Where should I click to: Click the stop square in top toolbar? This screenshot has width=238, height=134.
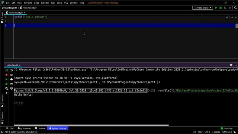(x=230, y=8)
